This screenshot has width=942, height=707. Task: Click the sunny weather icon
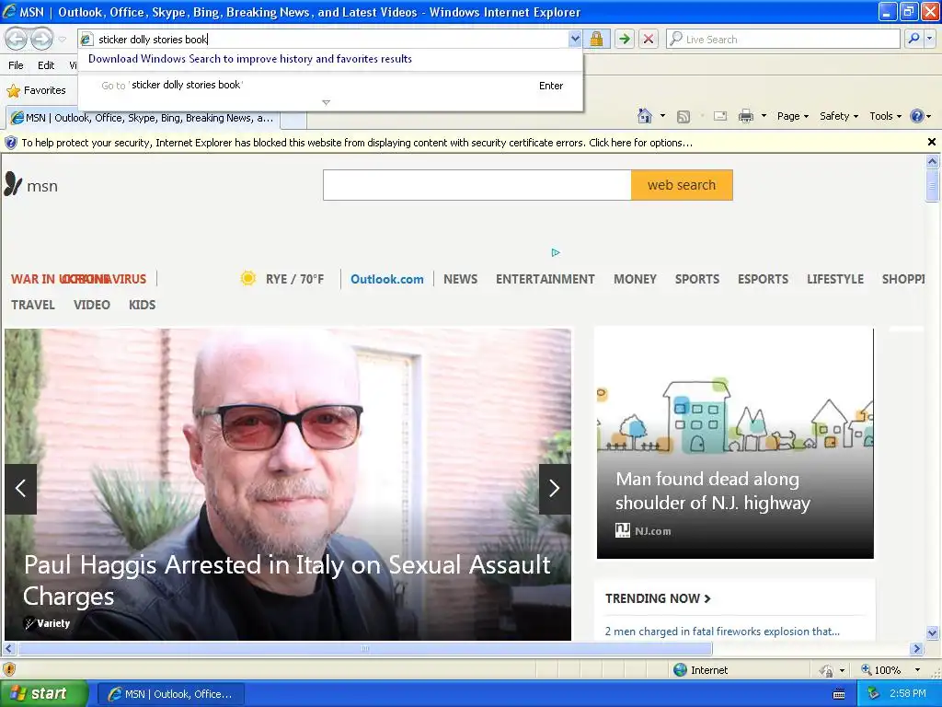[247, 278]
